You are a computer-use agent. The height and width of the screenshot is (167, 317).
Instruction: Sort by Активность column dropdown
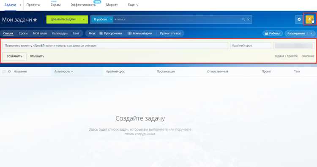point(63,71)
